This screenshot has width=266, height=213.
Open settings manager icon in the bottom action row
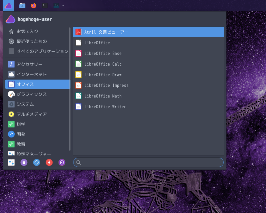coord(11,162)
